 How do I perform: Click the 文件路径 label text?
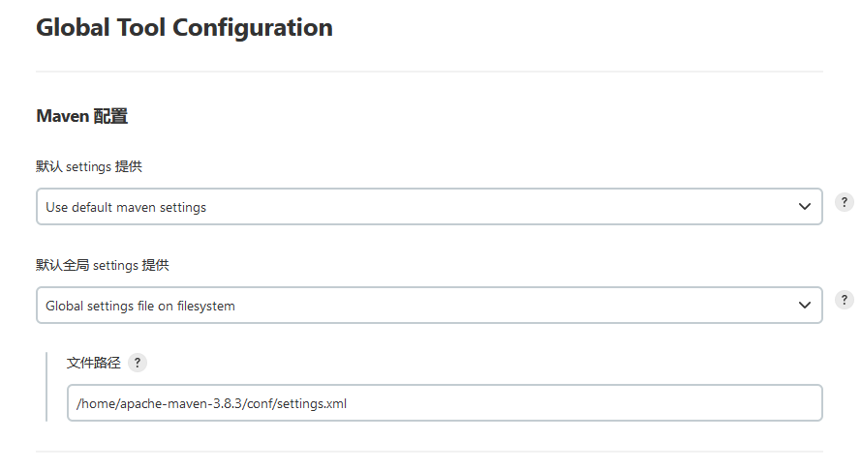click(93, 363)
